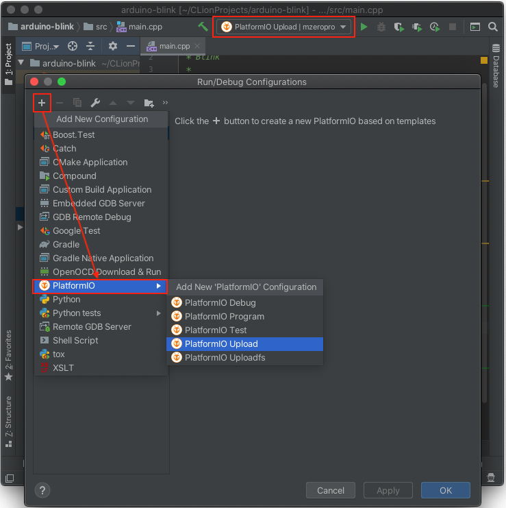Close the main.cpp editor tab
Image resolution: width=506 pixels, height=508 pixels.
[197, 47]
